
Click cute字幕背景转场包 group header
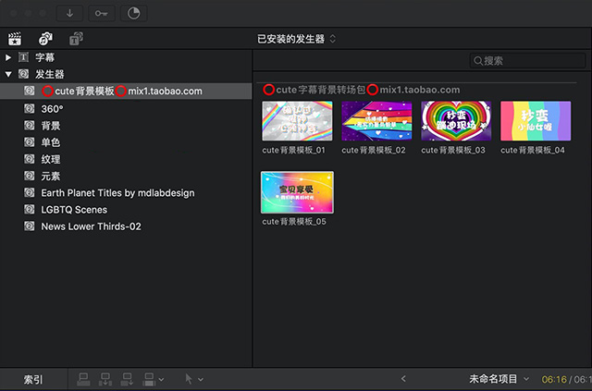362,90
